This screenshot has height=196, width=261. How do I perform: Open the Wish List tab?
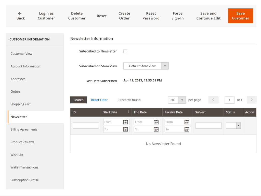(17, 155)
